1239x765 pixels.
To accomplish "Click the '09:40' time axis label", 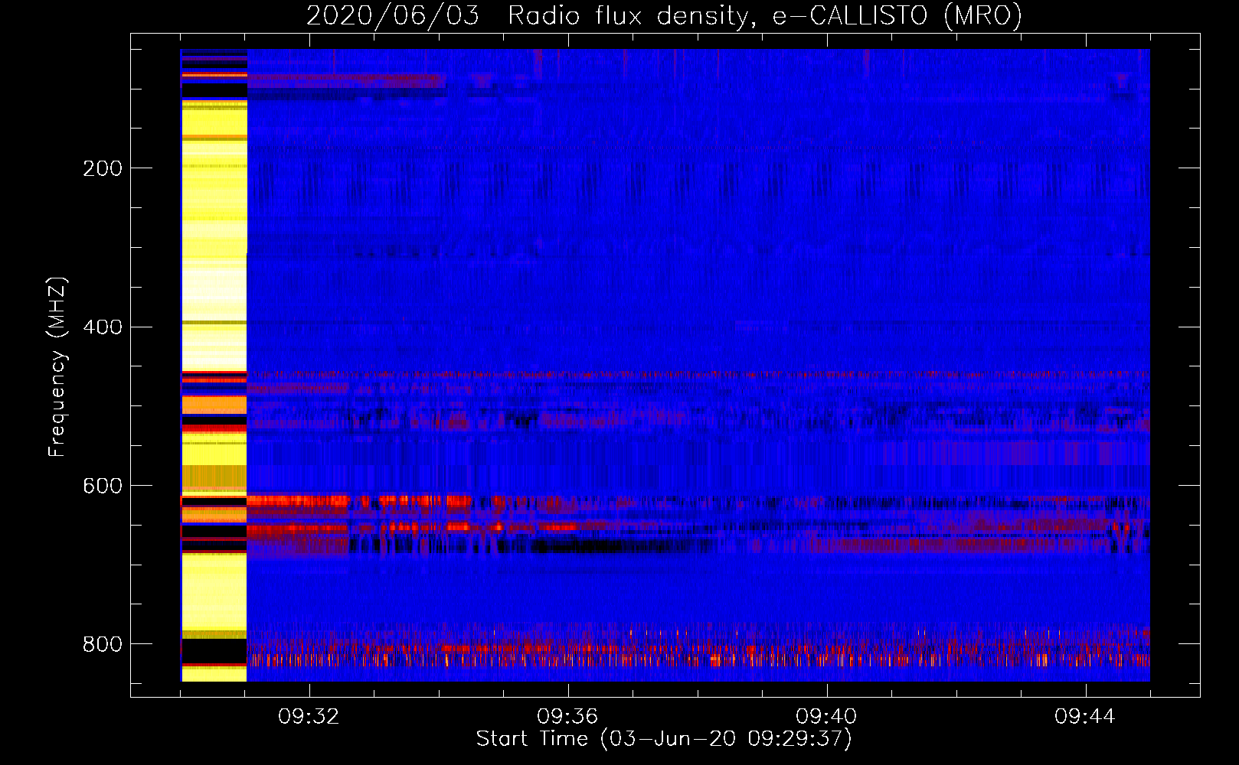I will tap(826, 717).
